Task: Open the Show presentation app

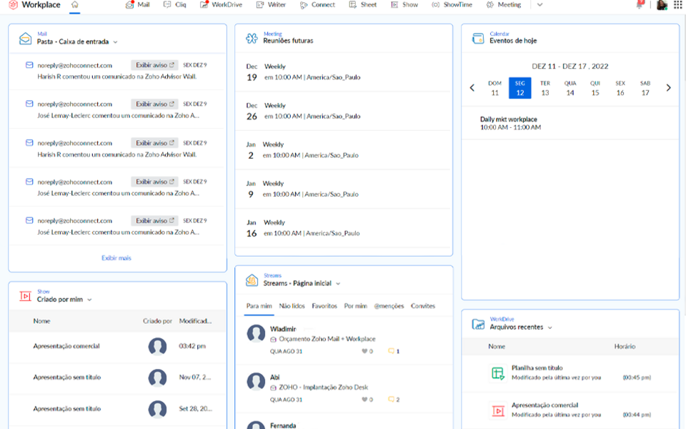Action: pyautogui.click(x=404, y=5)
